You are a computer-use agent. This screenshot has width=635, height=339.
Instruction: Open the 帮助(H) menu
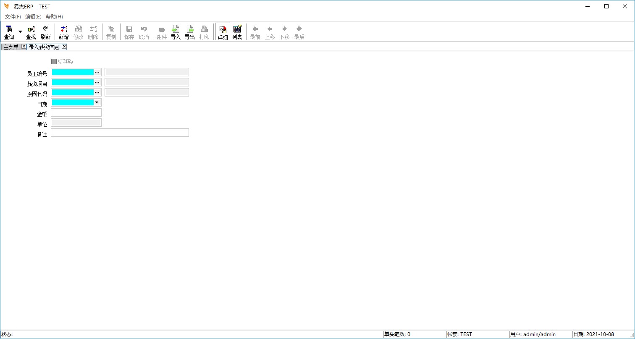(54, 17)
